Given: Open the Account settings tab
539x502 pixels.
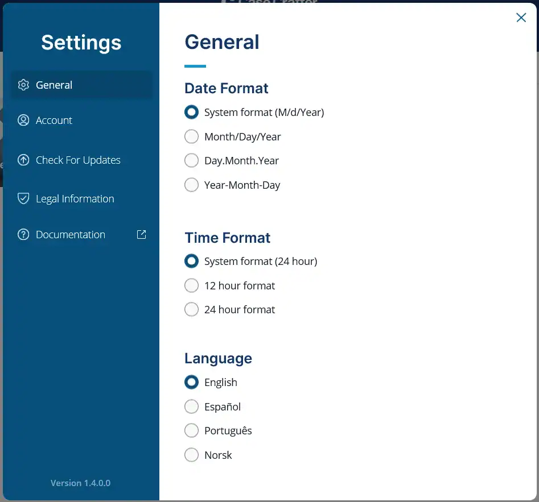Looking at the screenshot, I should pyautogui.click(x=54, y=121).
